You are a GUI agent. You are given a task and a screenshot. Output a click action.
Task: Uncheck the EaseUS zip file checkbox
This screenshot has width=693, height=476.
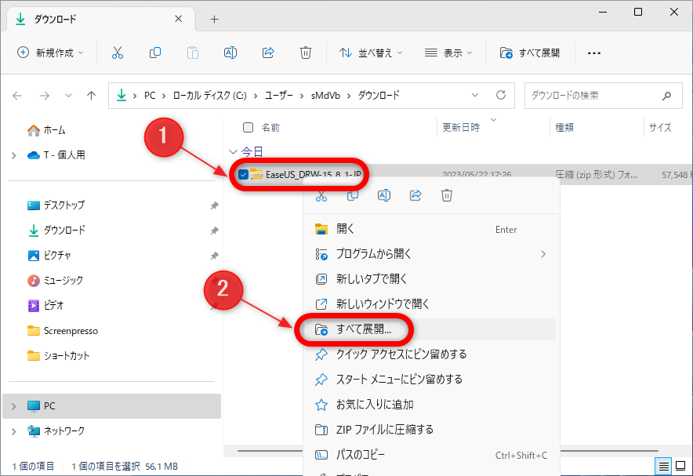click(x=243, y=174)
